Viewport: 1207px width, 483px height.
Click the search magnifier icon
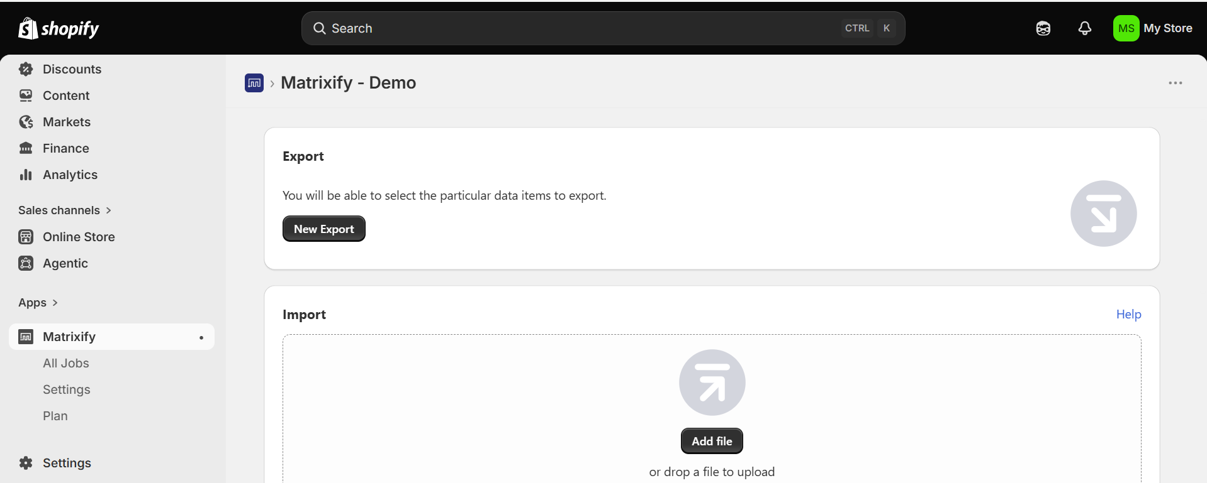point(320,28)
